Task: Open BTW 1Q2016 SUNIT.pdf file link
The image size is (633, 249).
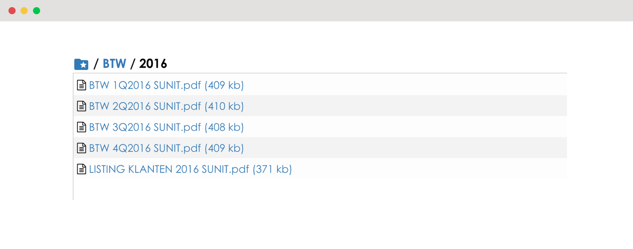Action: (166, 85)
